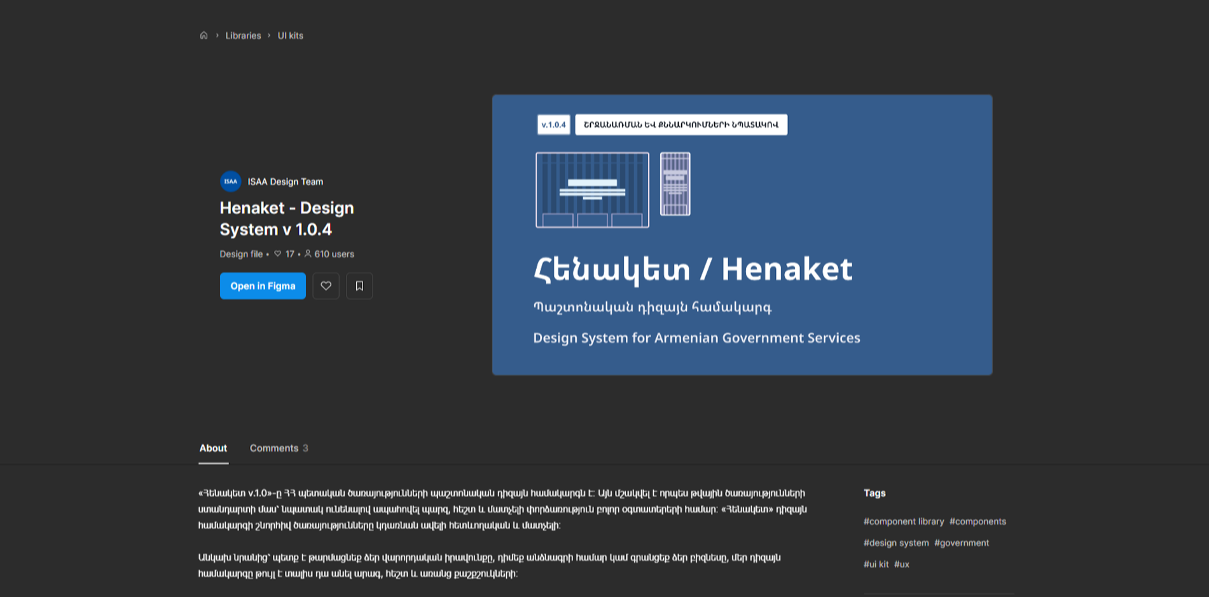Click the 610 users text
Viewport: 1209px width, 597px height.
[x=334, y=254]
